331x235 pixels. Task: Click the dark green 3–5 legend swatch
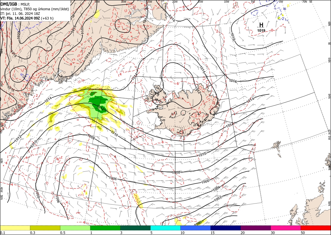point(135,228)
